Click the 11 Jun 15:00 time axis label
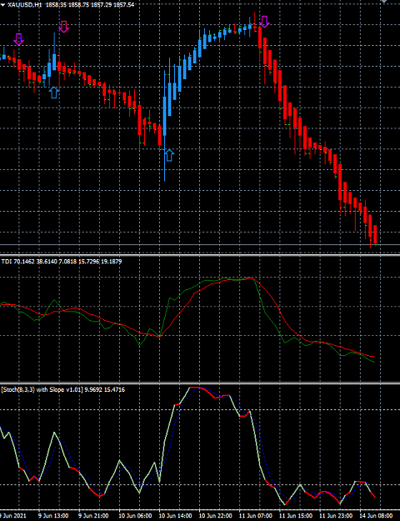 tap(295, 516)
